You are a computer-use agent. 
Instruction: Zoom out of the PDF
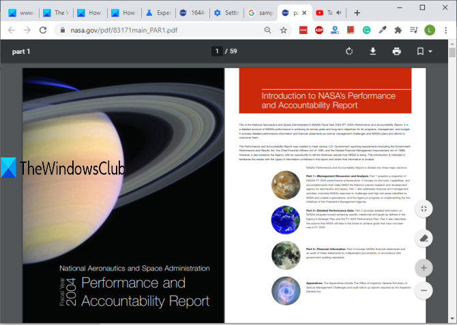(424, 290)
